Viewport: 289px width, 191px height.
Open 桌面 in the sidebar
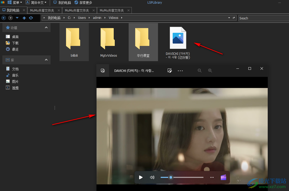12,37
